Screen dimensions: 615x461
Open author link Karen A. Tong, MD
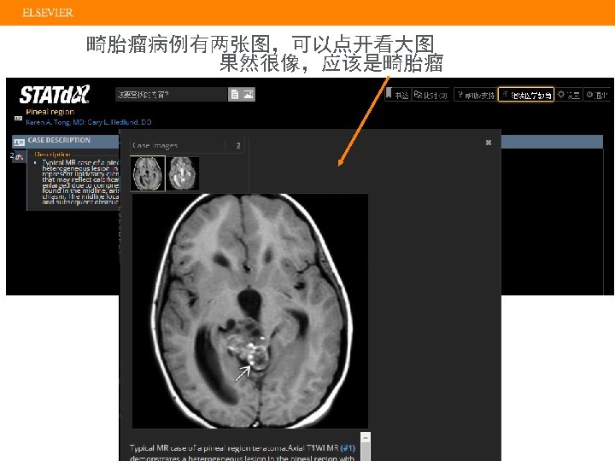pos(56,122)
